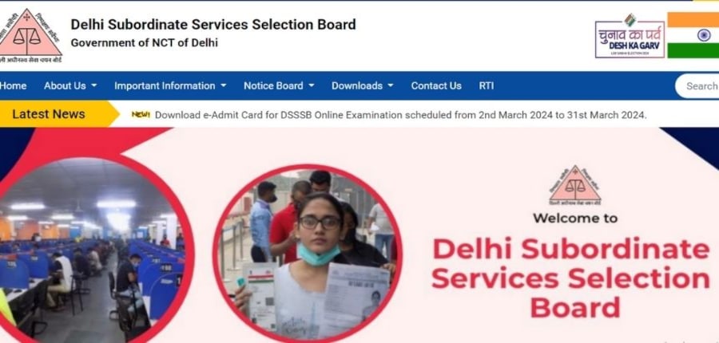Expand the About Us dropdown menu
The width and height of the screenshot is (719, 343).
[70, 85]
